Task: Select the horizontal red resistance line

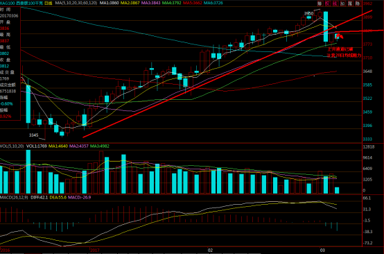Action: (359, 31)
